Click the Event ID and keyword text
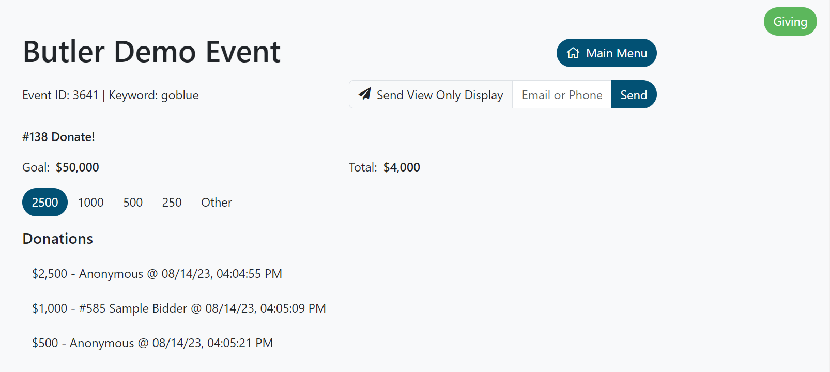The height and width of the screenshot is (372, 830). (x=111, y=95)
